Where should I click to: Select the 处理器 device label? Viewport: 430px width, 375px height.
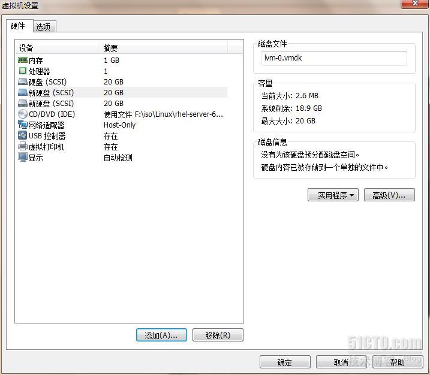(x=39, y=71)
